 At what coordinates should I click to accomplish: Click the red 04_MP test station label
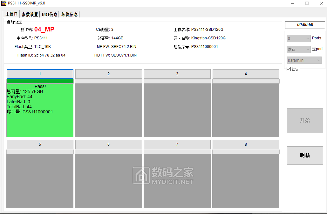(x=44, y=30)
